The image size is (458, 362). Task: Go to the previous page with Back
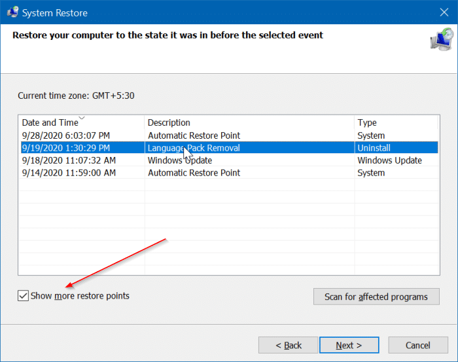point(288,345)
